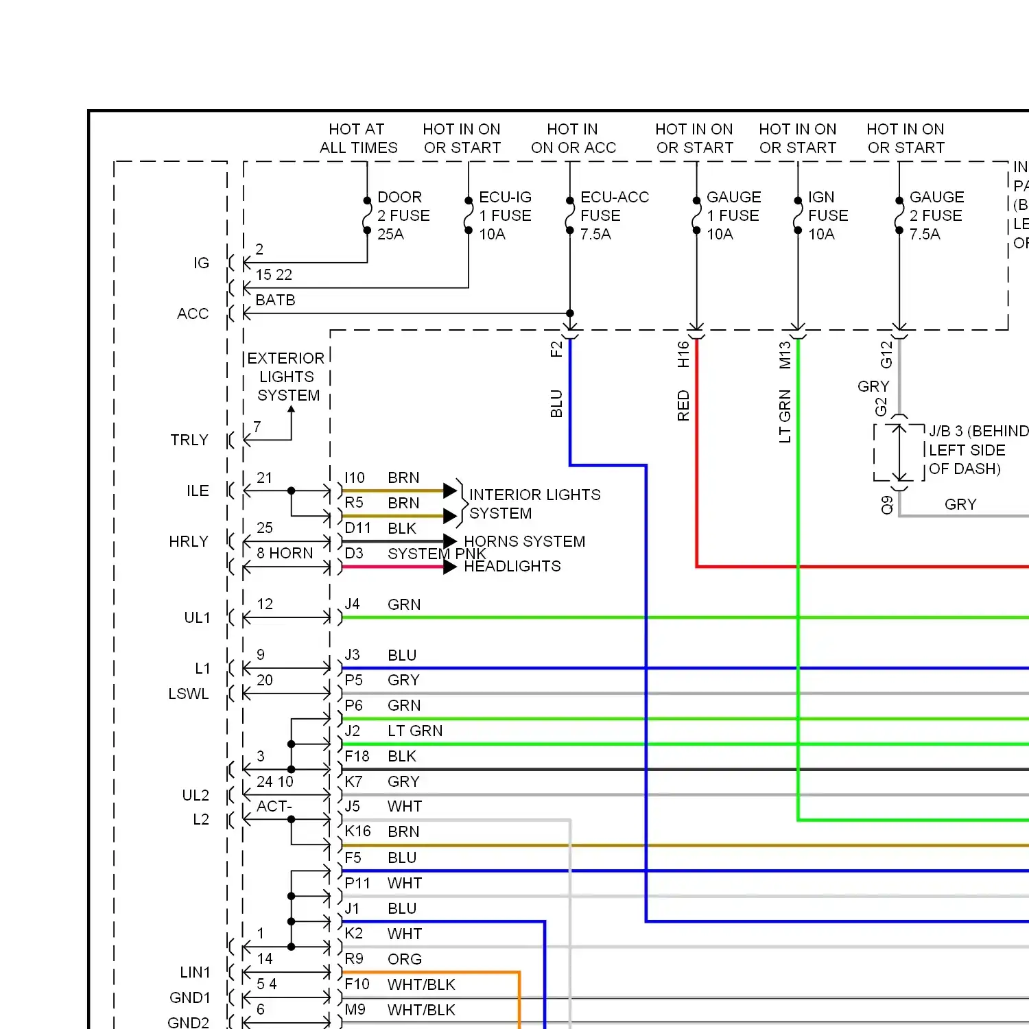1029x1029 pixels.
Task: Click the TRLY terminal label
Action: pyautogui.click(x=189, y=440)
